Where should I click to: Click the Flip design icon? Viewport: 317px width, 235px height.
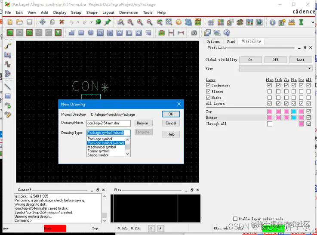tap(198, 22)
